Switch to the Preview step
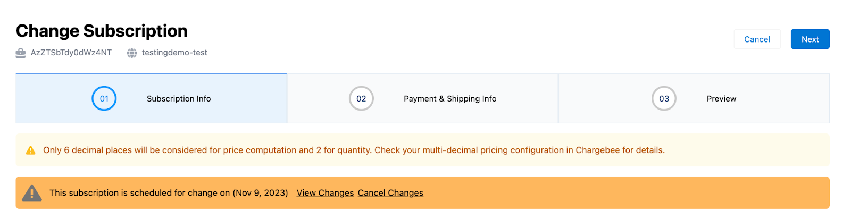Image resolution: width=851 pixels, height=218 pixels. click(721, 99)
